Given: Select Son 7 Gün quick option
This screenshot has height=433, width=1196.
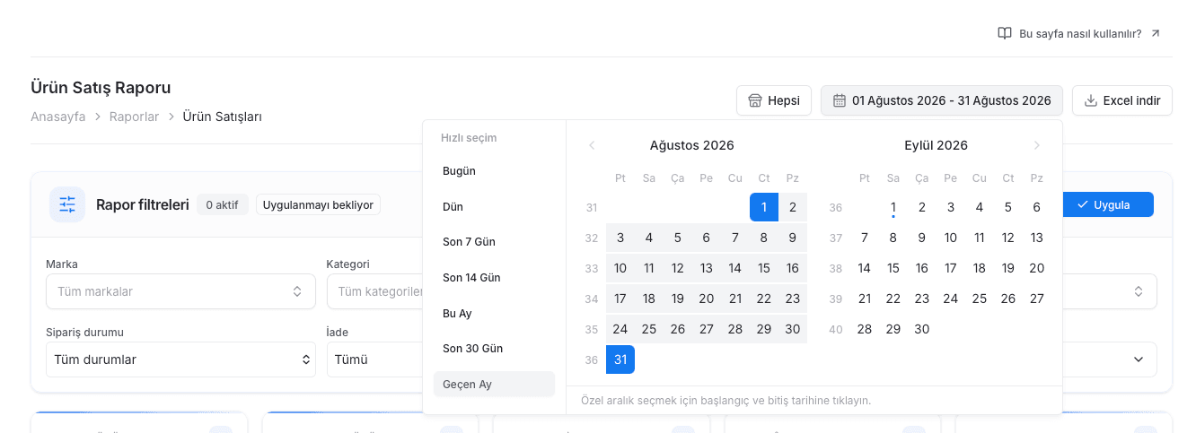Looking at the screenshot, I should tap(494, 242).
